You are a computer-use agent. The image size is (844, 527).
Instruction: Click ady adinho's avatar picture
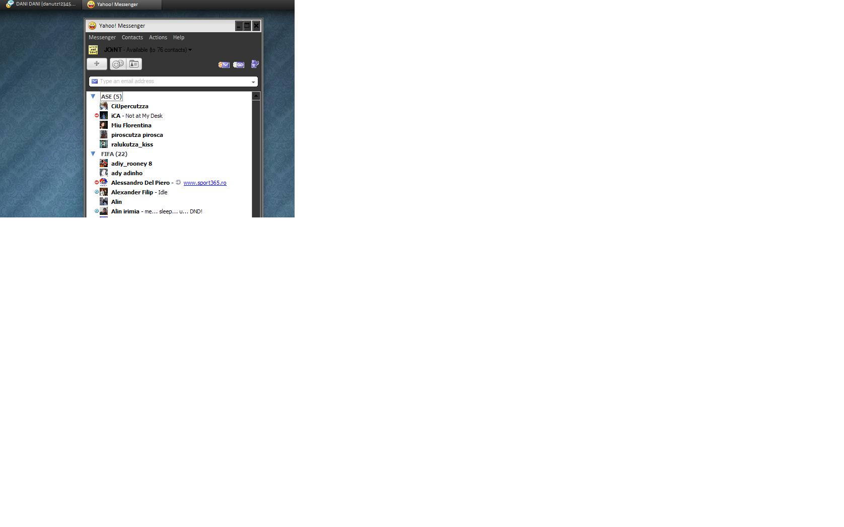tap(104, 173)
